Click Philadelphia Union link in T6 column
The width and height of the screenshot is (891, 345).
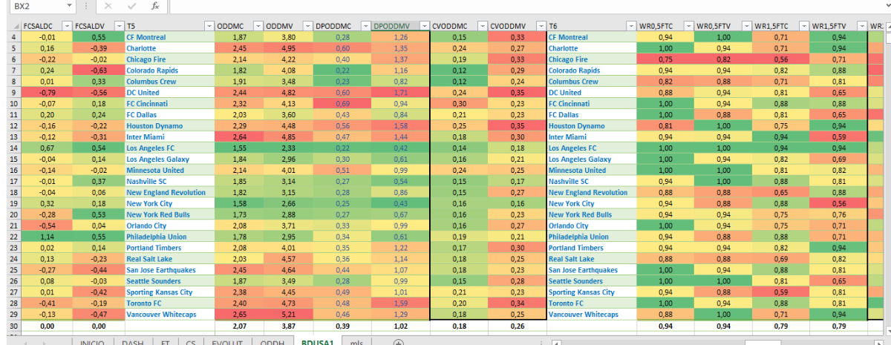pos(578,237)
